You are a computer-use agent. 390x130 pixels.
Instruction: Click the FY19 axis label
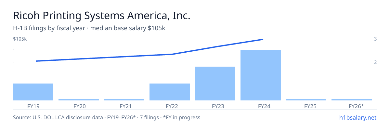[33, 106]
